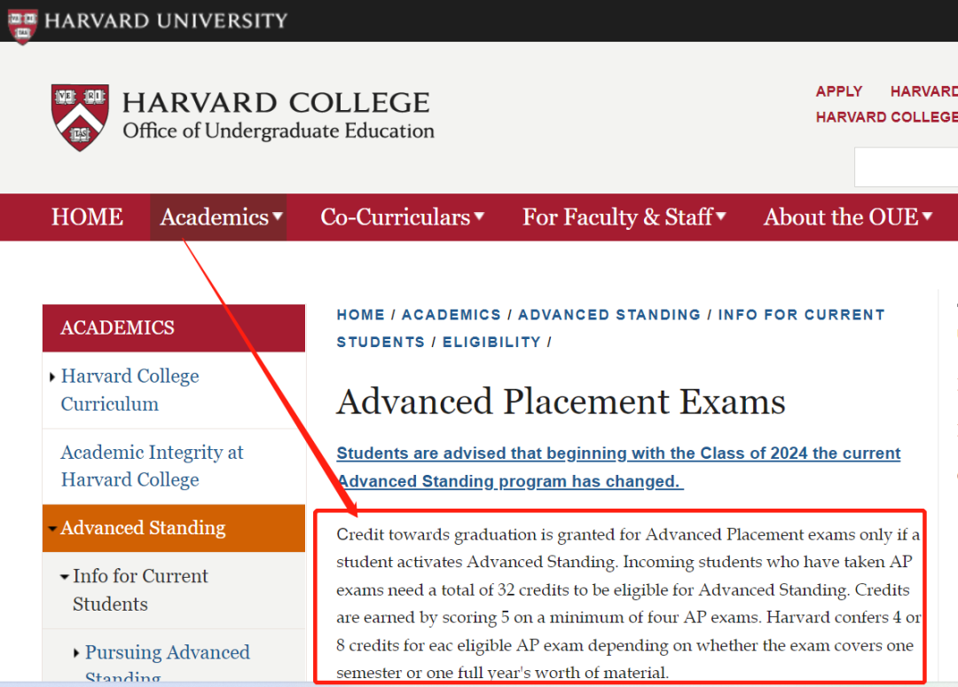Click the ELIGIBILITY breadcrumb link
958x687 pixels.
click(x=491, y=343)
